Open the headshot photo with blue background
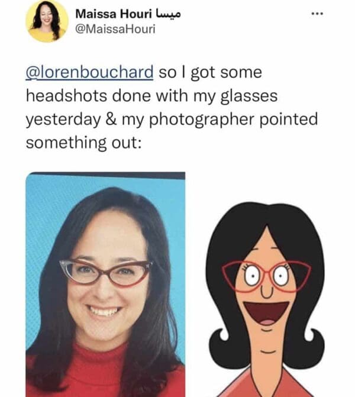The width and height of the screenshot is (355, 397). (105, 285)
